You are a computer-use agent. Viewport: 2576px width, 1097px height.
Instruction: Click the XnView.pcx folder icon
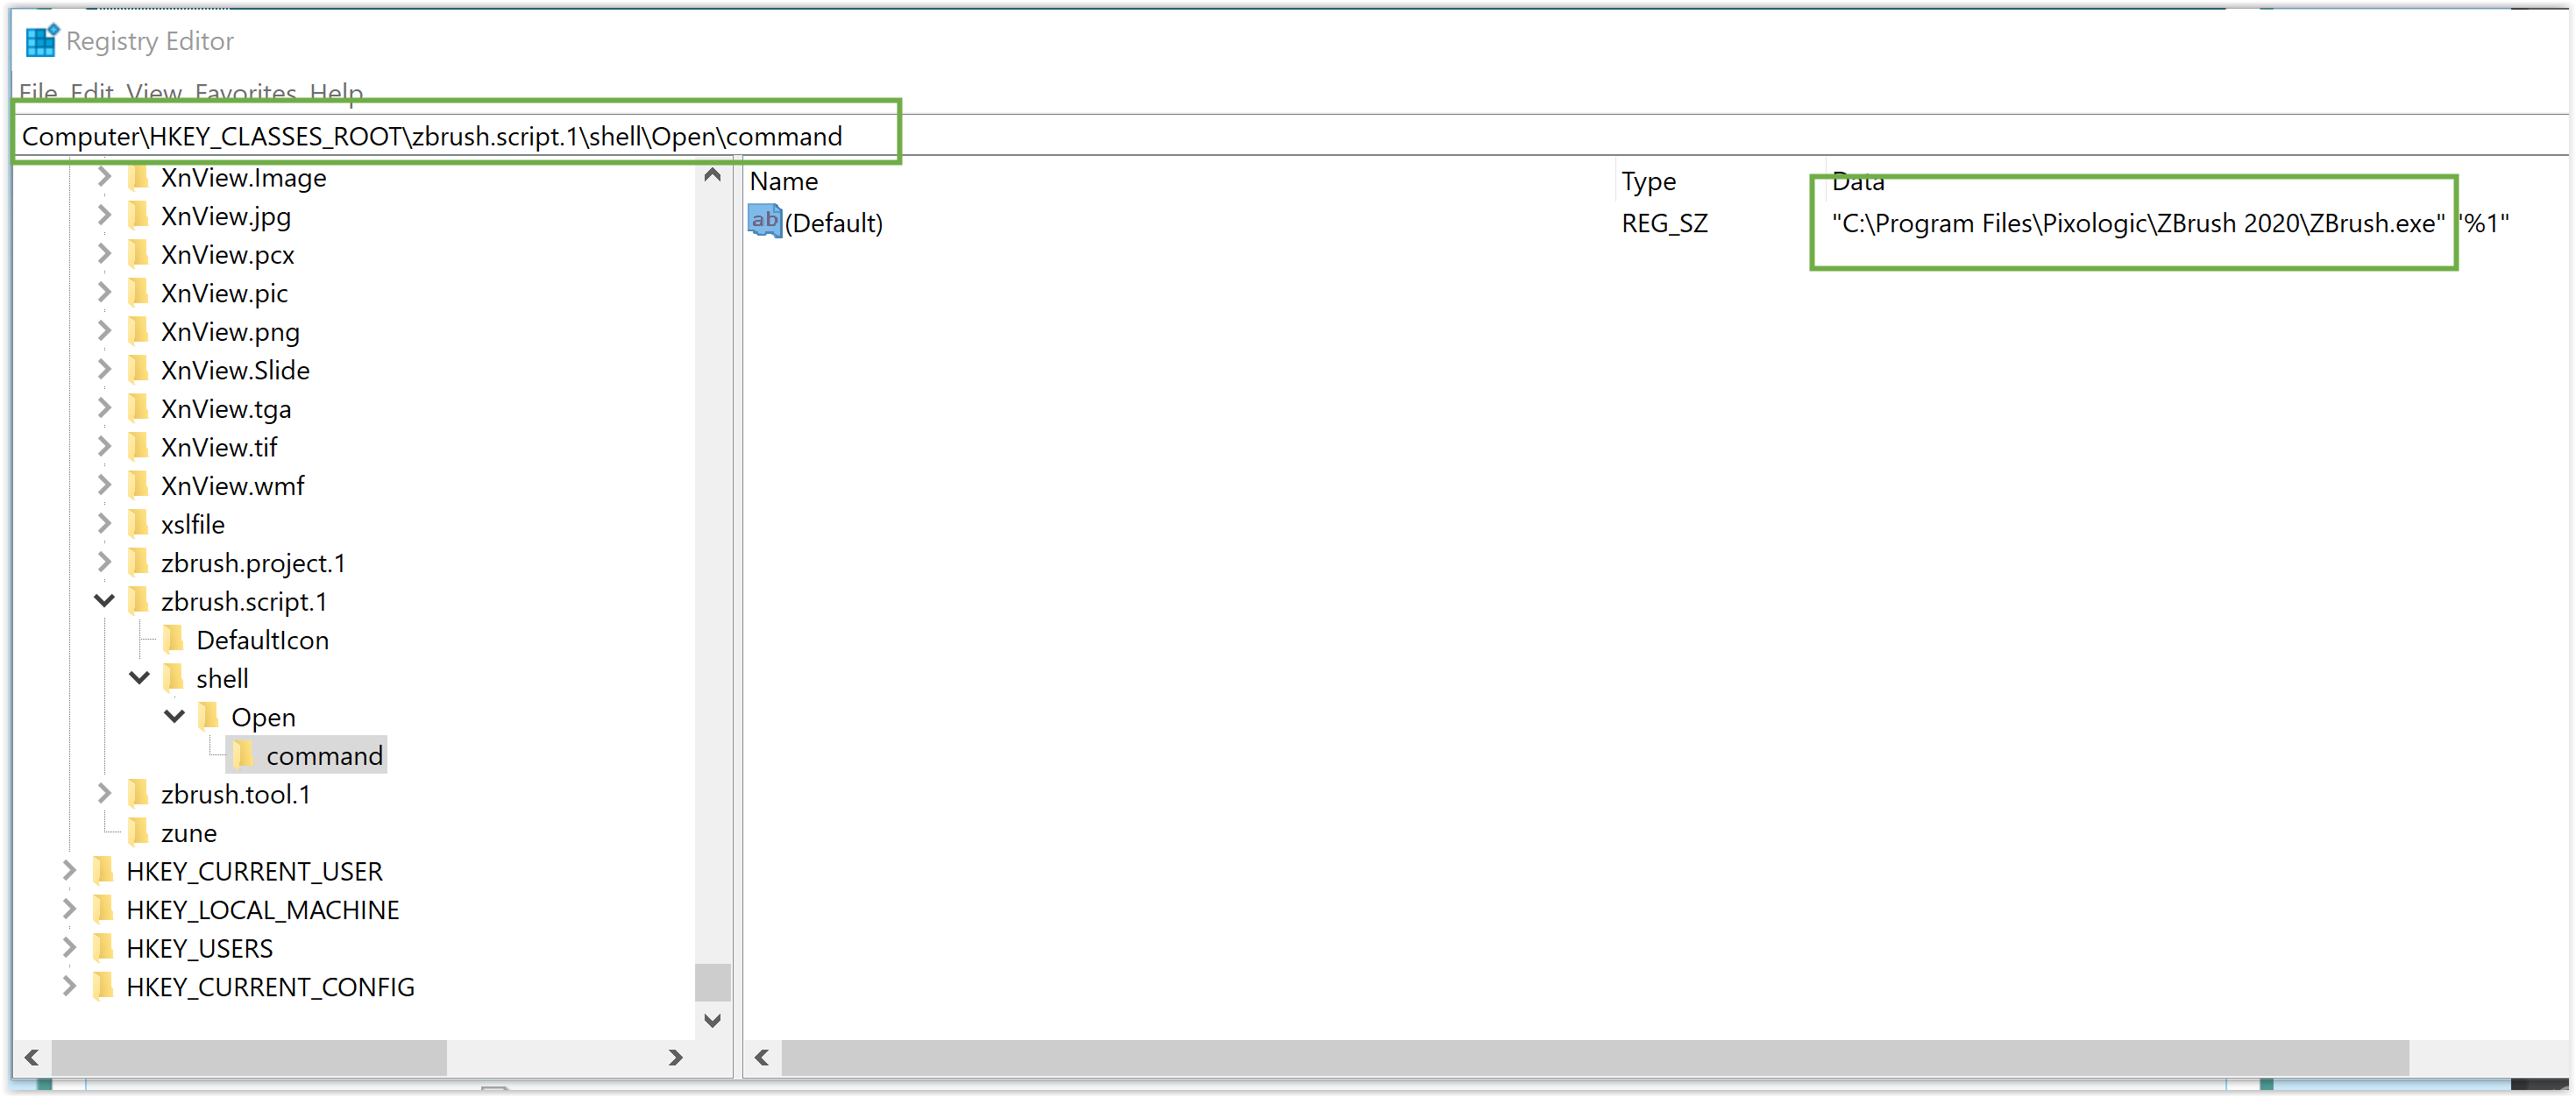click(139, 255)
